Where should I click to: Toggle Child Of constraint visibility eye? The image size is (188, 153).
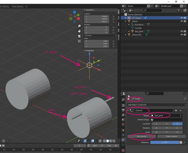[176, 110]
